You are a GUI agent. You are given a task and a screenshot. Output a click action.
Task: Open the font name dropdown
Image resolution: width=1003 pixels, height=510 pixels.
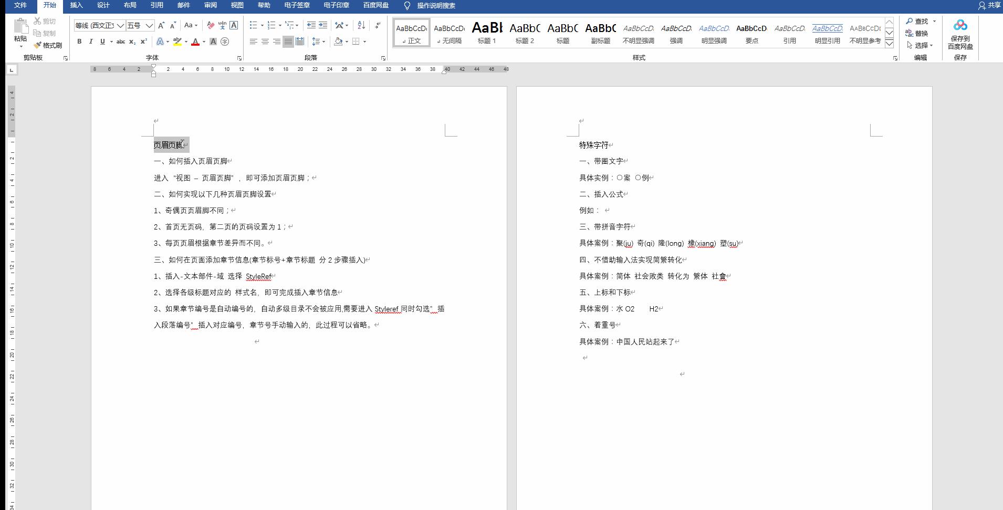[x=120, y=25]
